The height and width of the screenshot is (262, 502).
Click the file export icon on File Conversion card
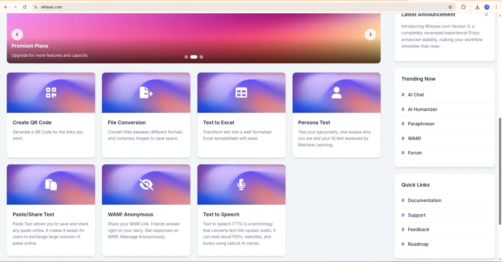(146, 93)
